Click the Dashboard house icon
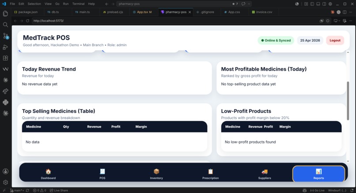The image size is (356, 193). point(48,171)
